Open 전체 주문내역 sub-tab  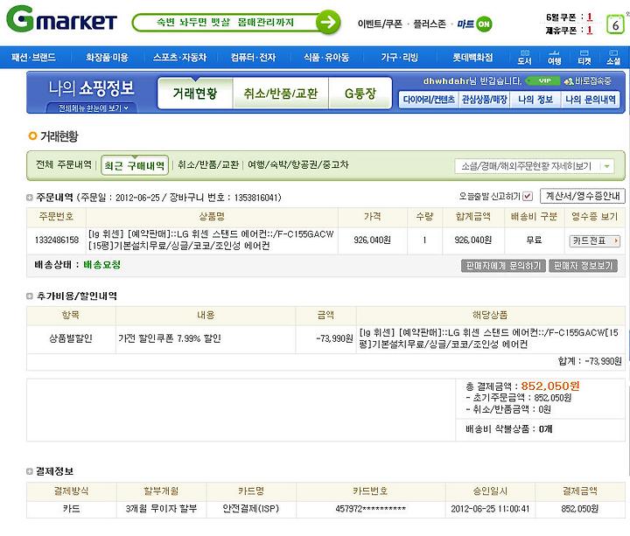pyautogui.click(x=64, y=164)
